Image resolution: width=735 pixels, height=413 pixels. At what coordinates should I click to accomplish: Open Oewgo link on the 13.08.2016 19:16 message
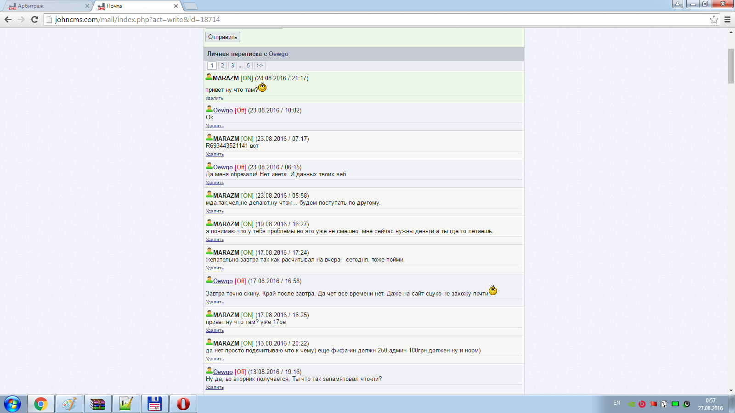click(223, 372)
